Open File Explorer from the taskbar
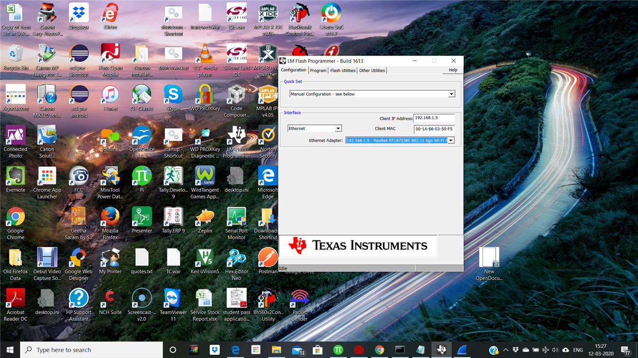Viewport: 638px width, 358px height. pos(276,350)
